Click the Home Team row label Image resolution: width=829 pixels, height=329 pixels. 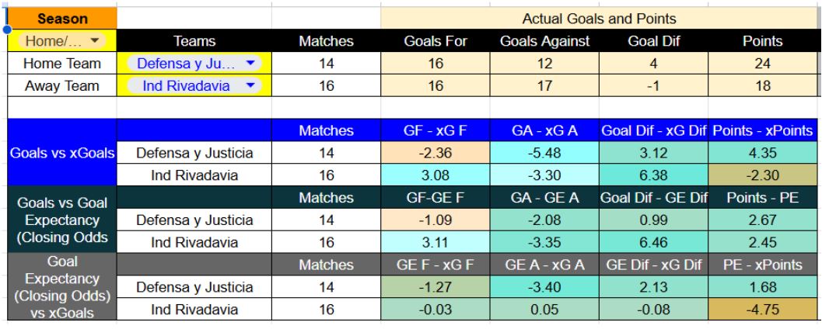tap(61, 64)
